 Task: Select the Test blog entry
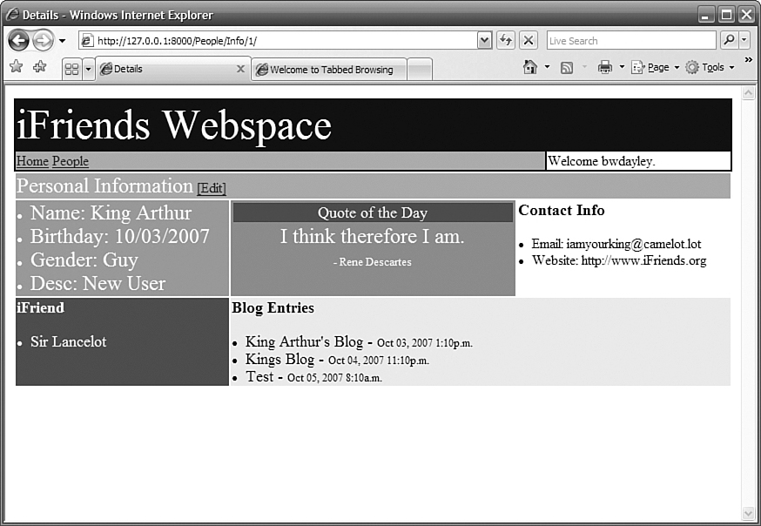(259, 377)
